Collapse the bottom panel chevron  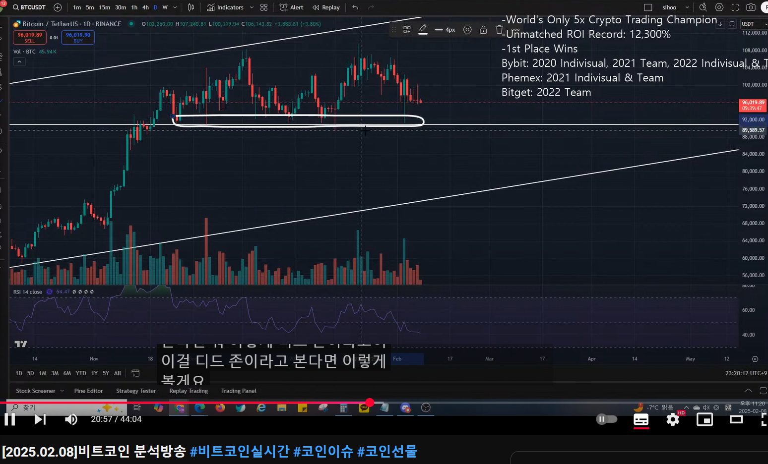coord(748,391)
